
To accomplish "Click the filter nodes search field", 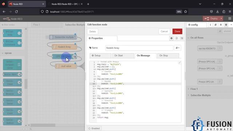I will [14, 25].
